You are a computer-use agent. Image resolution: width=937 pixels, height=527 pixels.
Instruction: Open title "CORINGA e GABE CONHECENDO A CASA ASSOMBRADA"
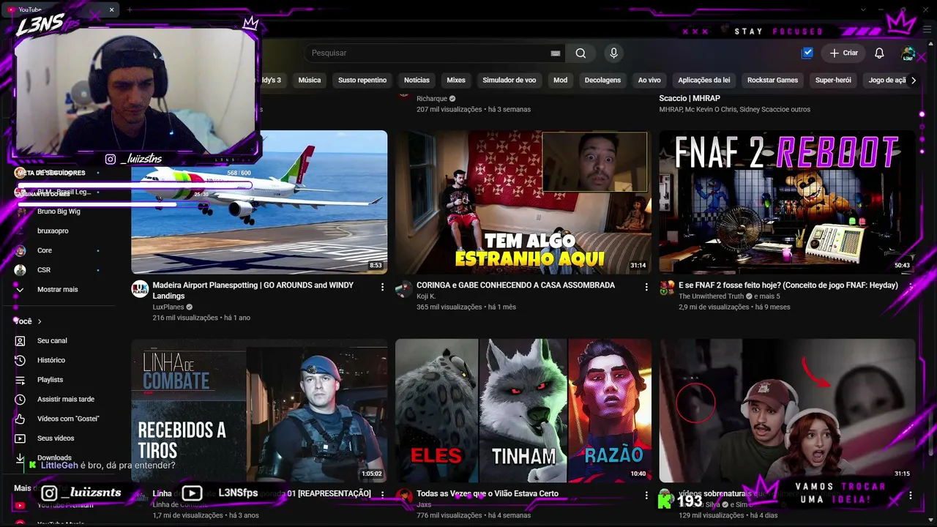click(515, 285)
